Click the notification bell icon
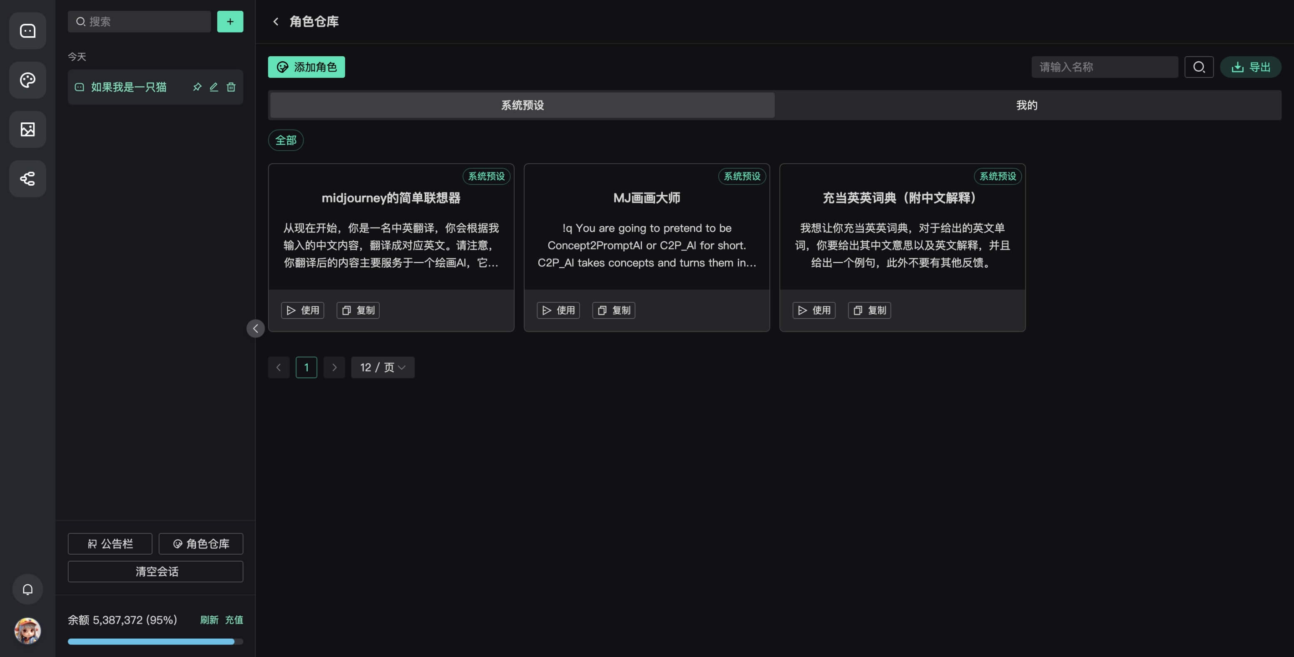 click(x=27, y=589)
